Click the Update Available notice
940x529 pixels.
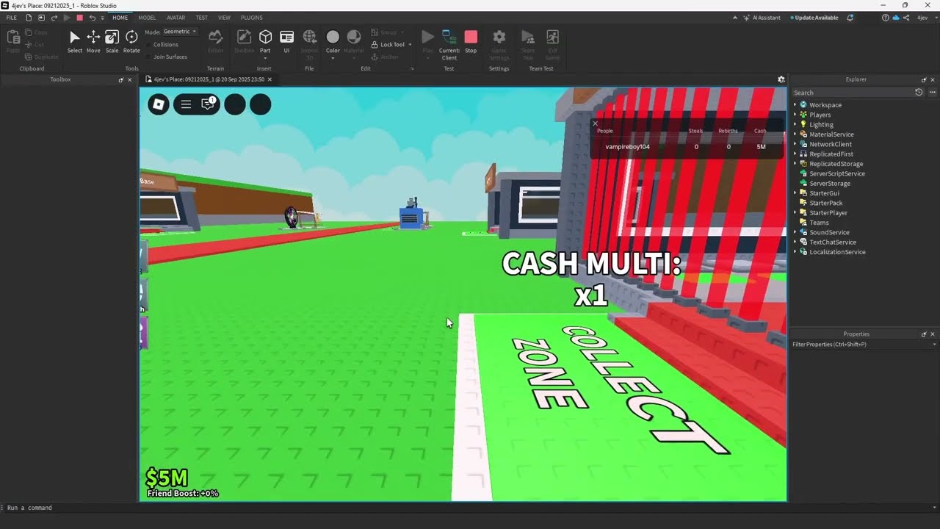point(814,18)
